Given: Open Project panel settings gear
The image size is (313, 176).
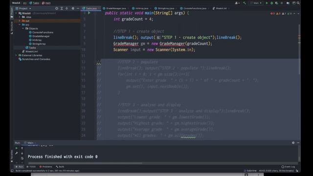Looking at the screenshot, I should (x=73, y=8).
